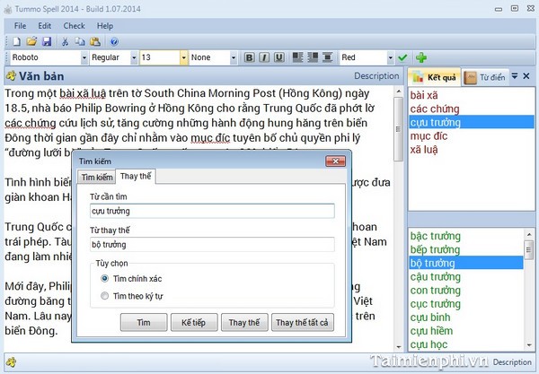Toggle Underline formatting
The width and height of the screenshot is (539, 374).
tap(279, 57)
